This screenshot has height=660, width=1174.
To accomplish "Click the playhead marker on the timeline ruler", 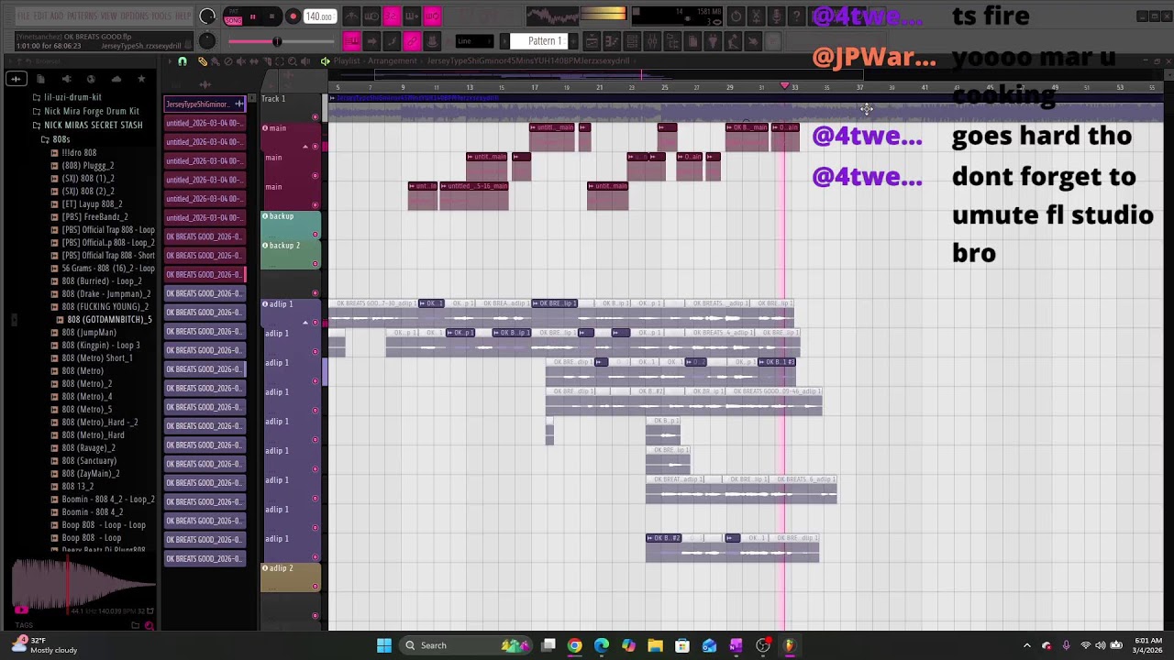I will pos(784,86).
